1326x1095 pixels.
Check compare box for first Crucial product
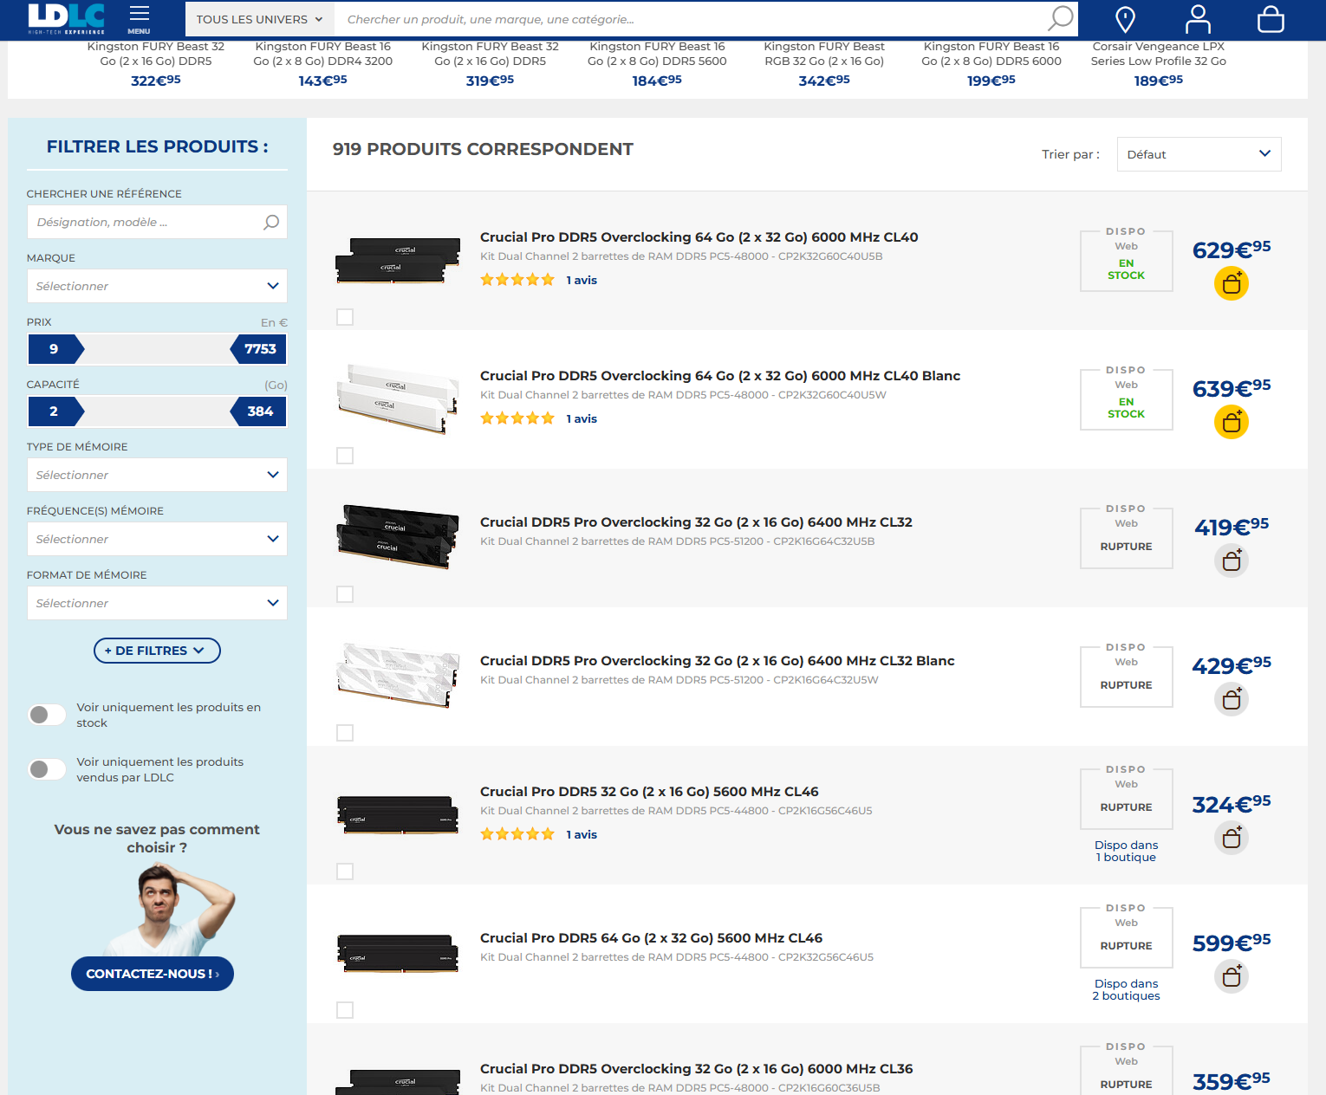(345, 317)
